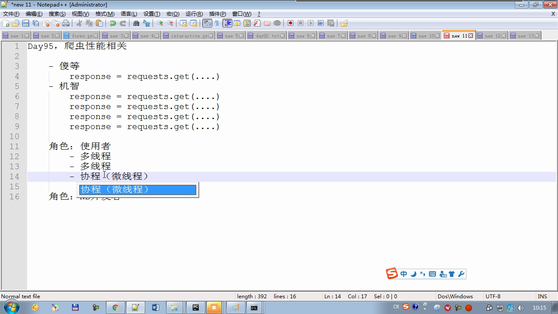558x314 pixels.
Task: Undo last edit with green arrow
Action: click(113, 23)
